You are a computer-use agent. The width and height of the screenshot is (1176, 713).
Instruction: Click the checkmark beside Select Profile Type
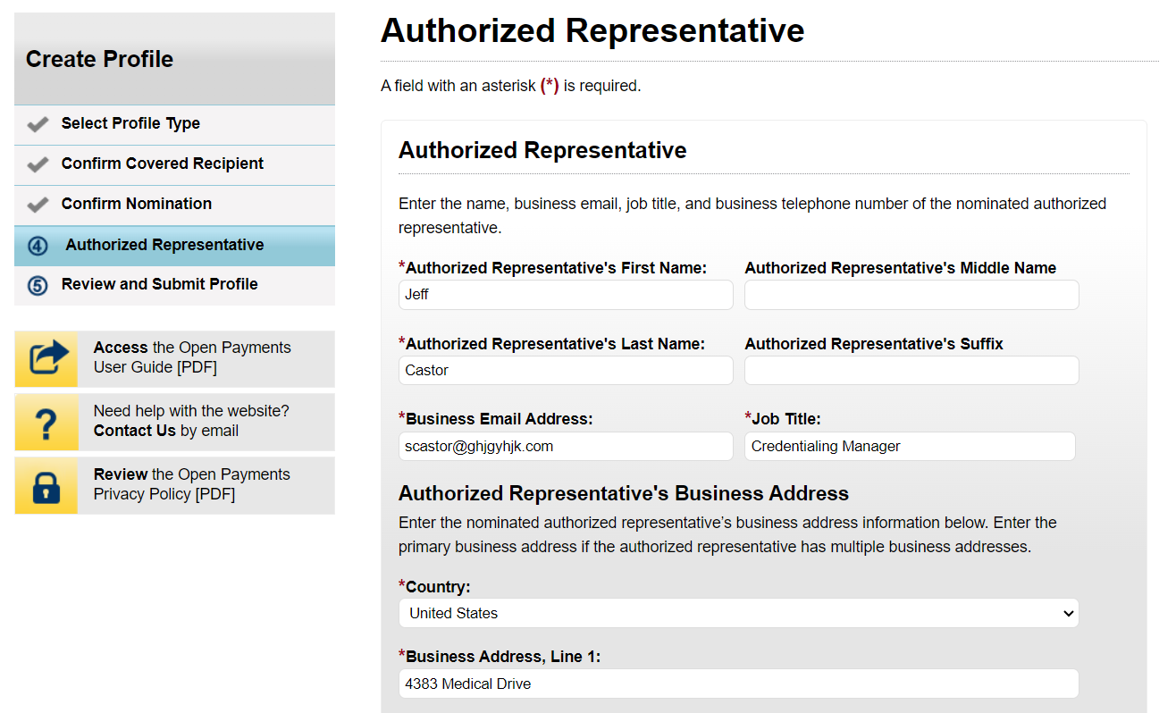pos(38,124)
